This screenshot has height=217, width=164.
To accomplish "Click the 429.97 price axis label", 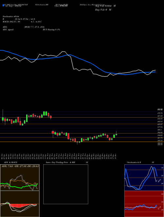I will point(160,124).
